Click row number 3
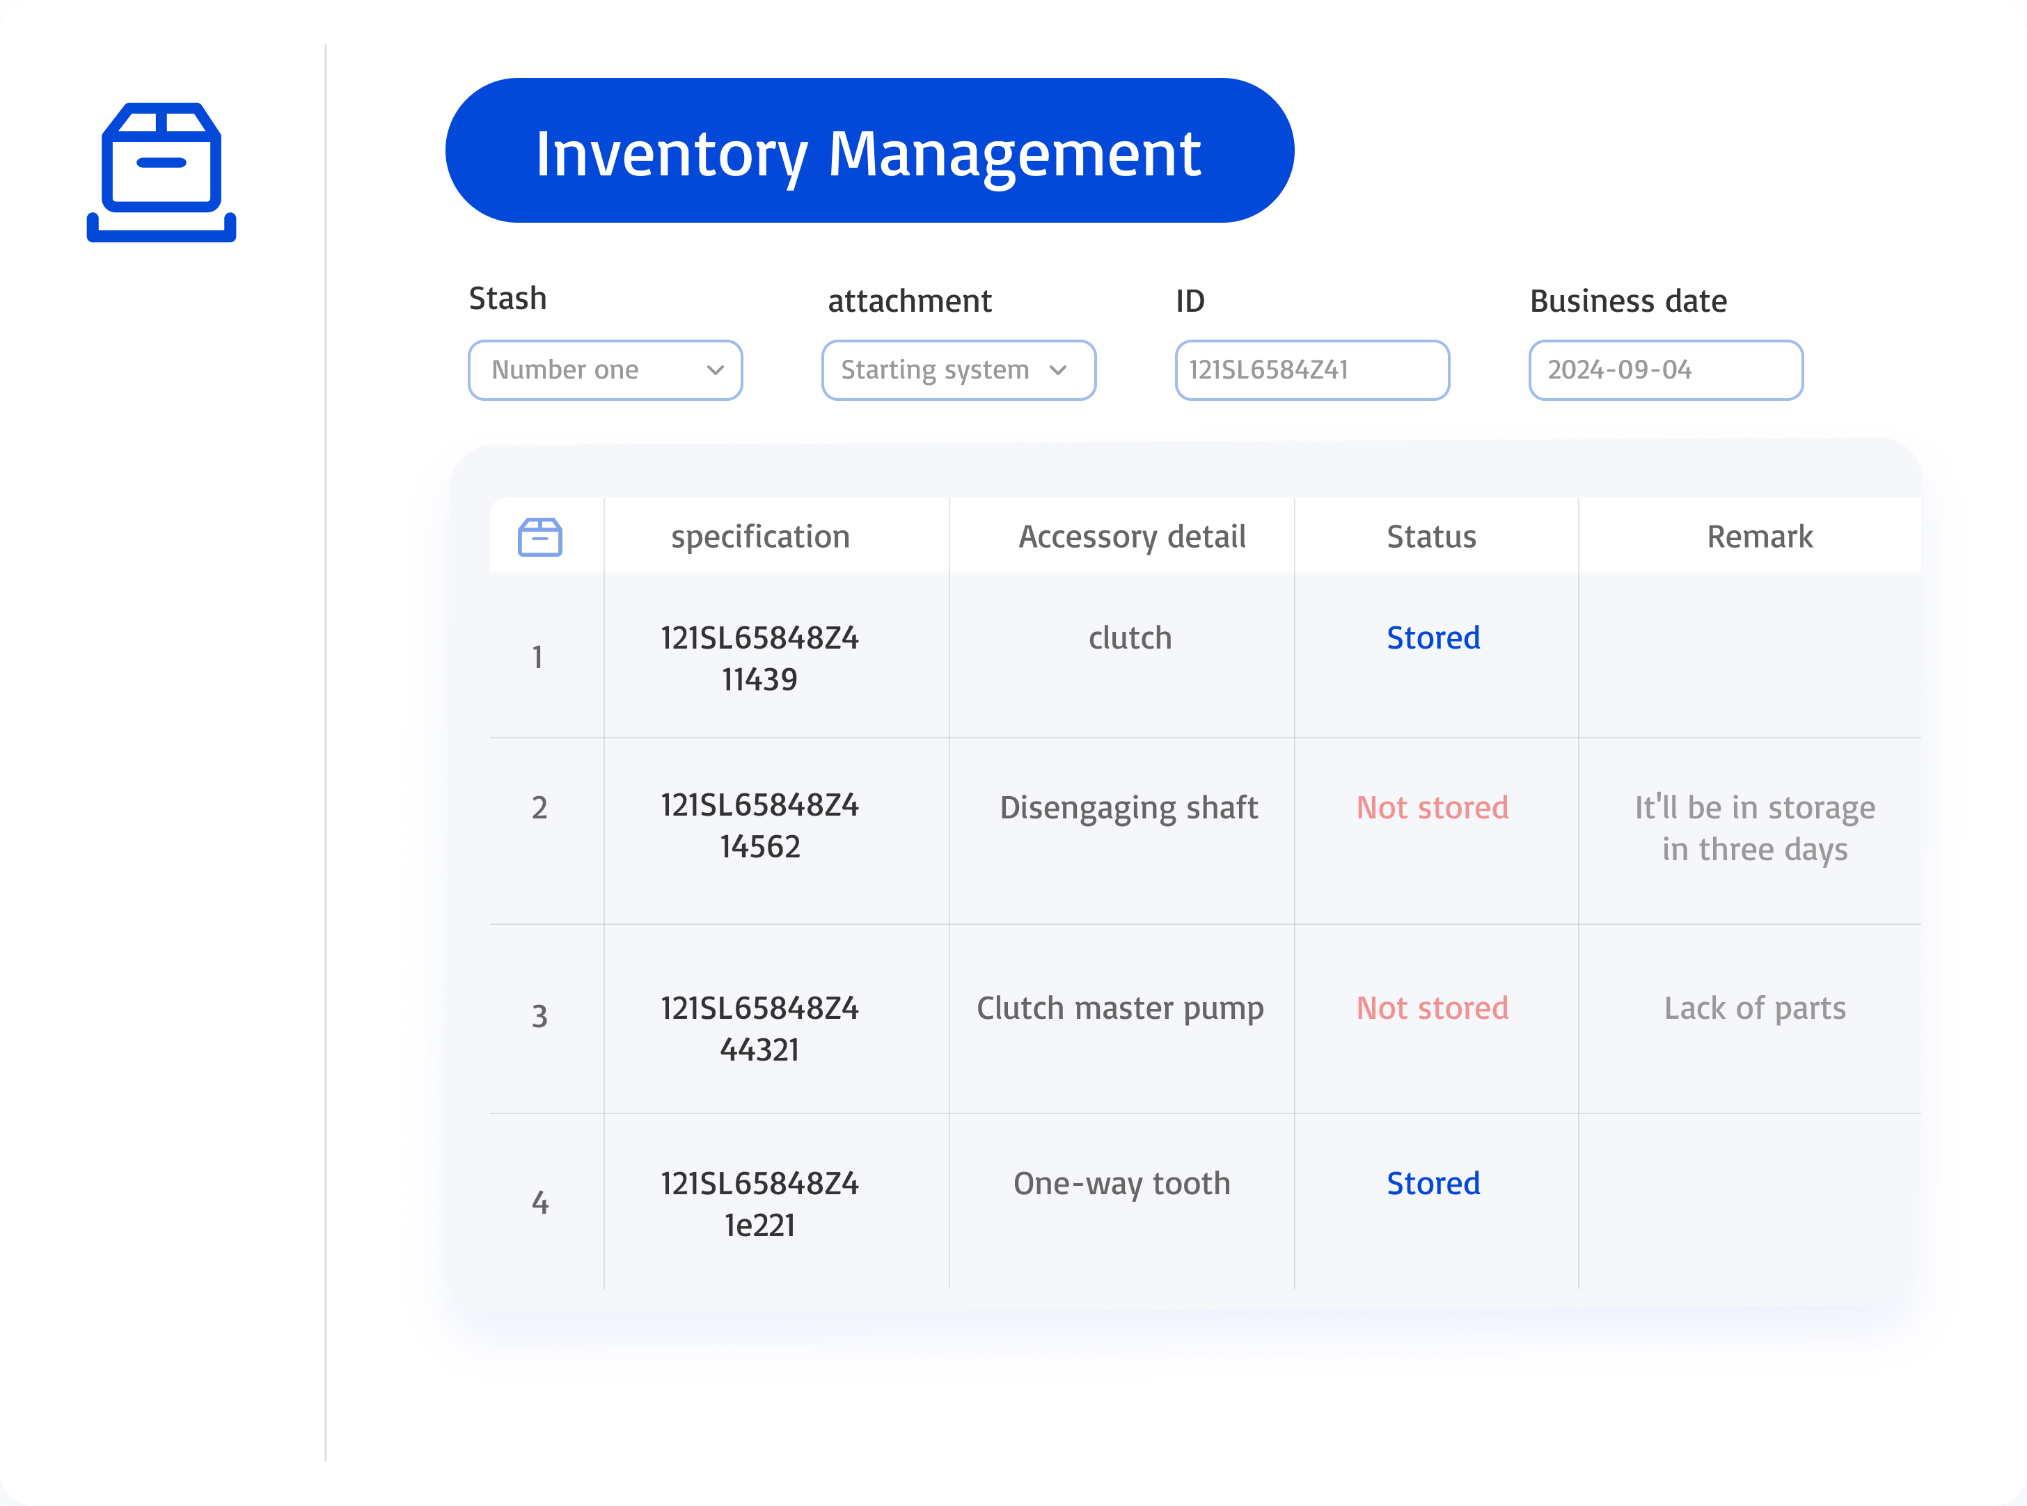Image resolution: width=2027 pixels, height=1506 pixels. pos(539,1017)
